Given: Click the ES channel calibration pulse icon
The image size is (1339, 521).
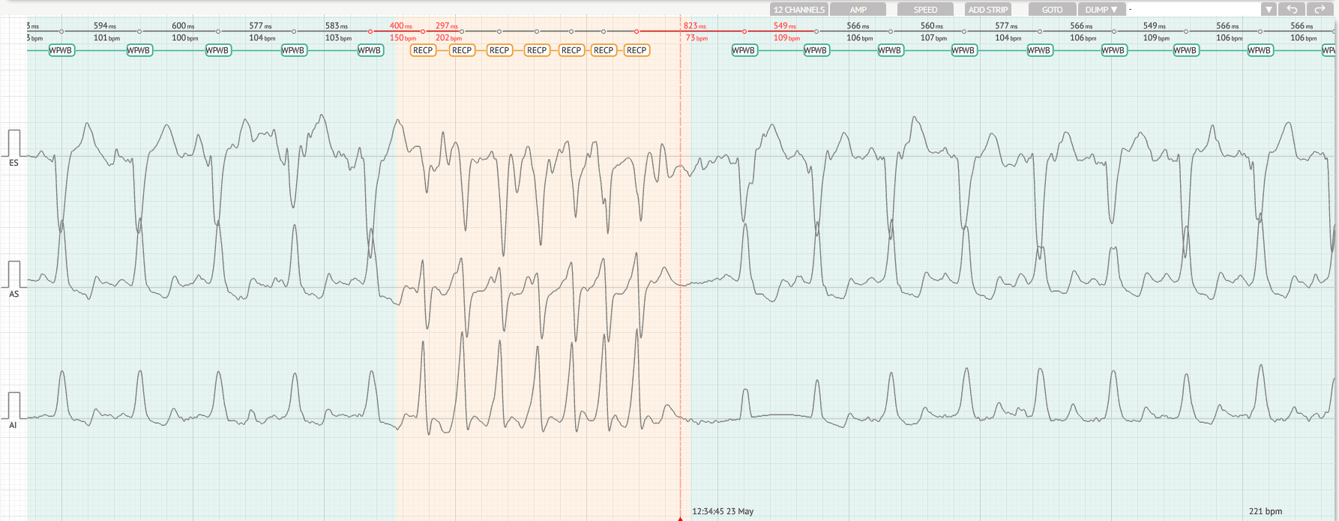Looking at the screenshot, I should pyautogui.click(x=13, y=142).
